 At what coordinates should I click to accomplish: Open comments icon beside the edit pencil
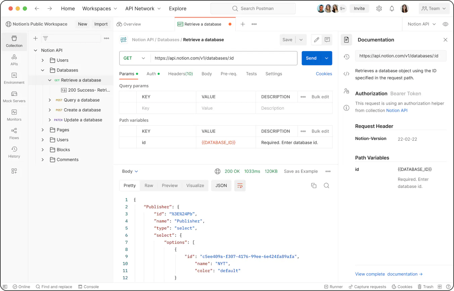327,40
